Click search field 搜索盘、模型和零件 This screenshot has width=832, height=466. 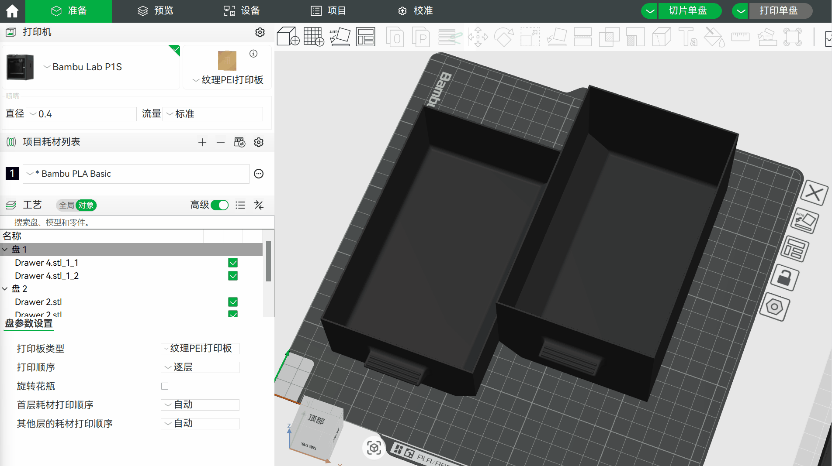pos(137,223)
